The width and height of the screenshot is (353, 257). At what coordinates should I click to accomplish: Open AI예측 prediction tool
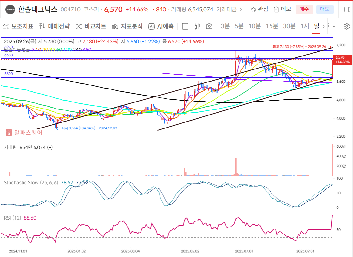pos(161,26)
